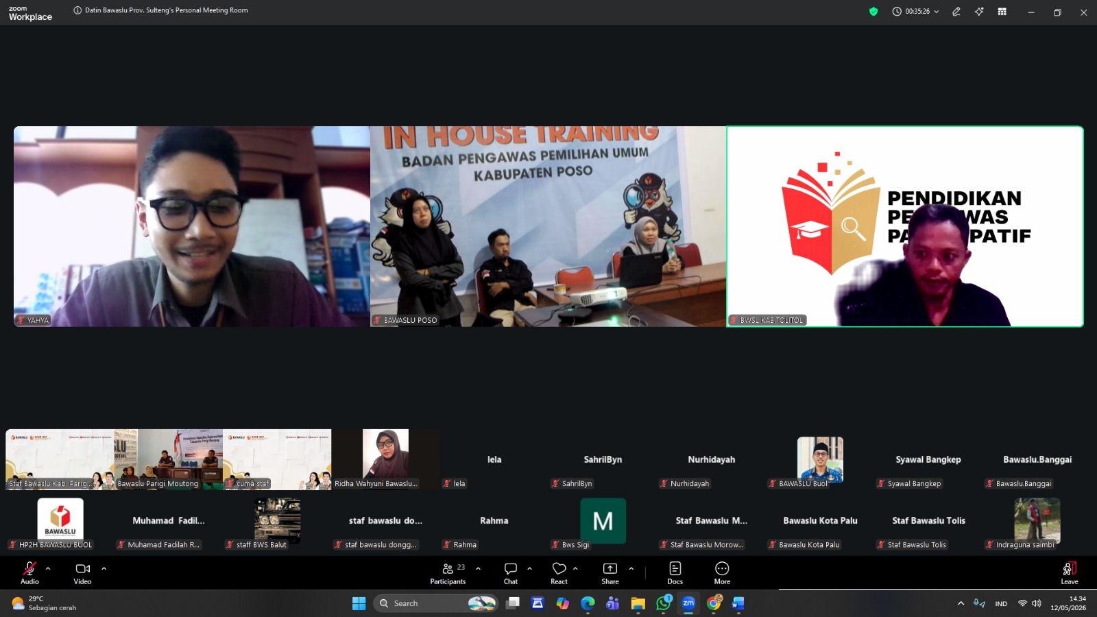Show hidden system tray icons
Screen dimensions: 1097x617
click(961, 603)
